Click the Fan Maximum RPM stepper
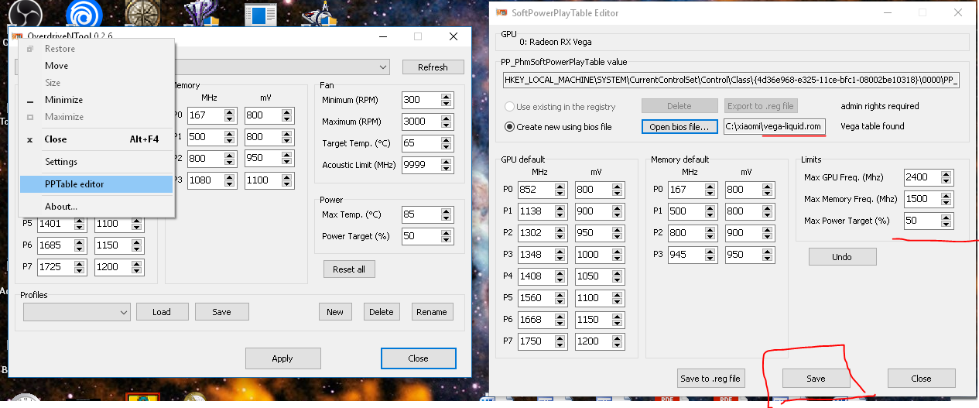This screenshot has height=408, width=979. click(446, 122)
